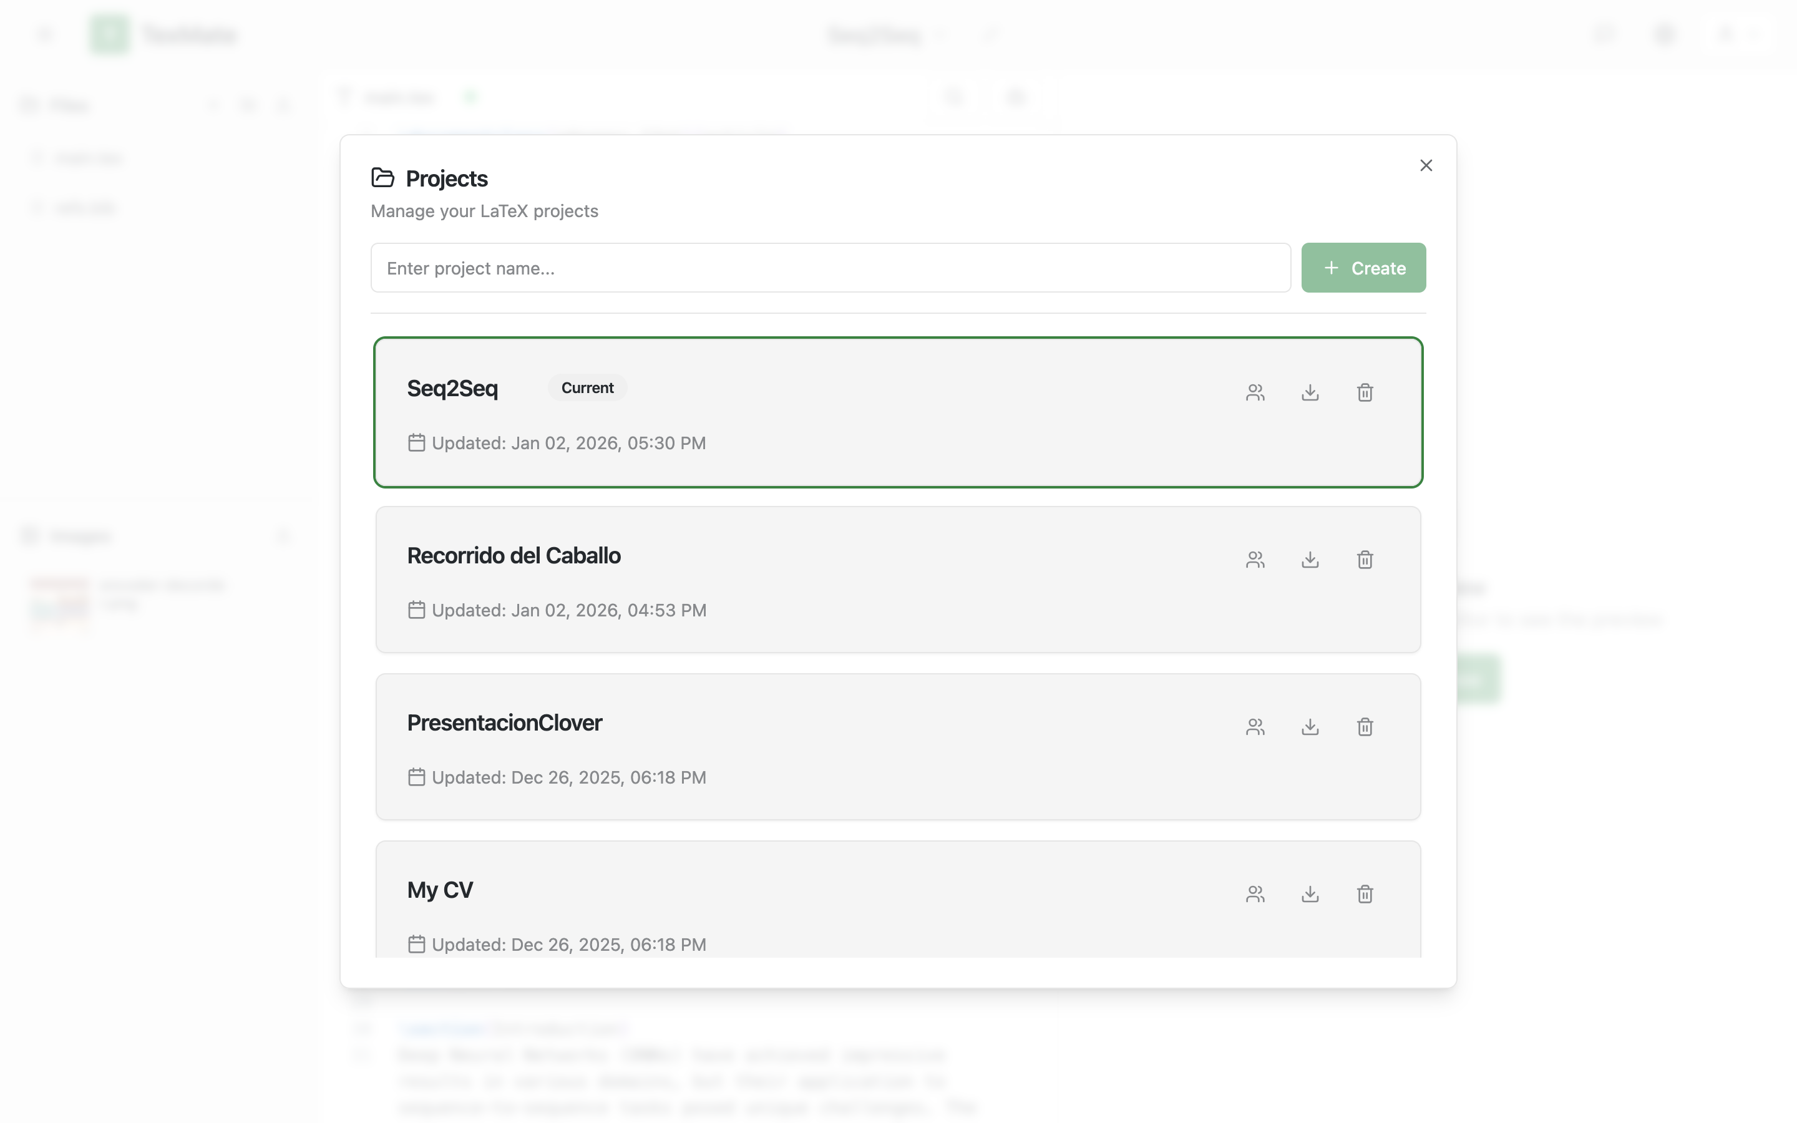Create a new LaTeX project
This screenshot has height=1123, width=1797.
tap(1363, 268)
